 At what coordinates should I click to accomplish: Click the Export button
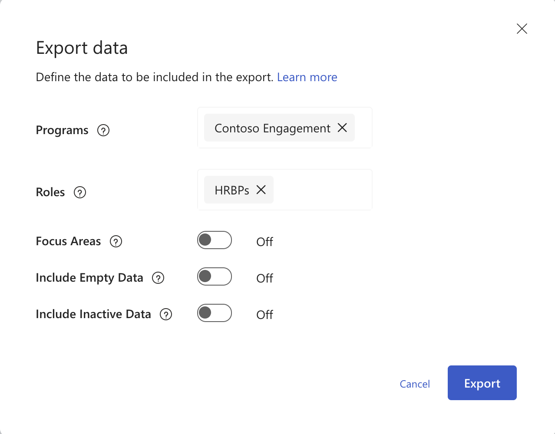point(482,383)
